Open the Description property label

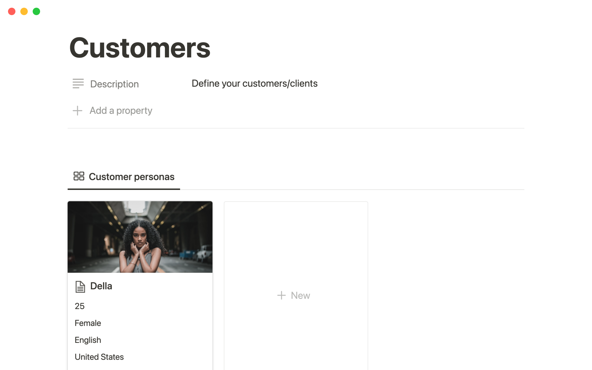[114, 84]
